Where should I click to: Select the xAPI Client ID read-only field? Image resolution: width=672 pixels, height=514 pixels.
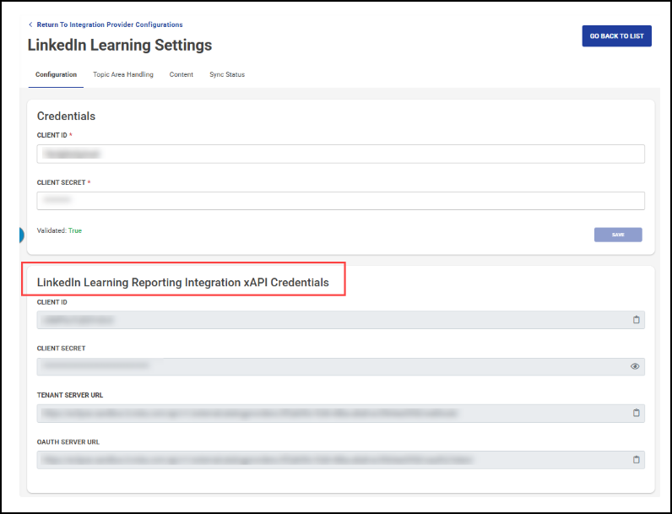tap(329, 320)
